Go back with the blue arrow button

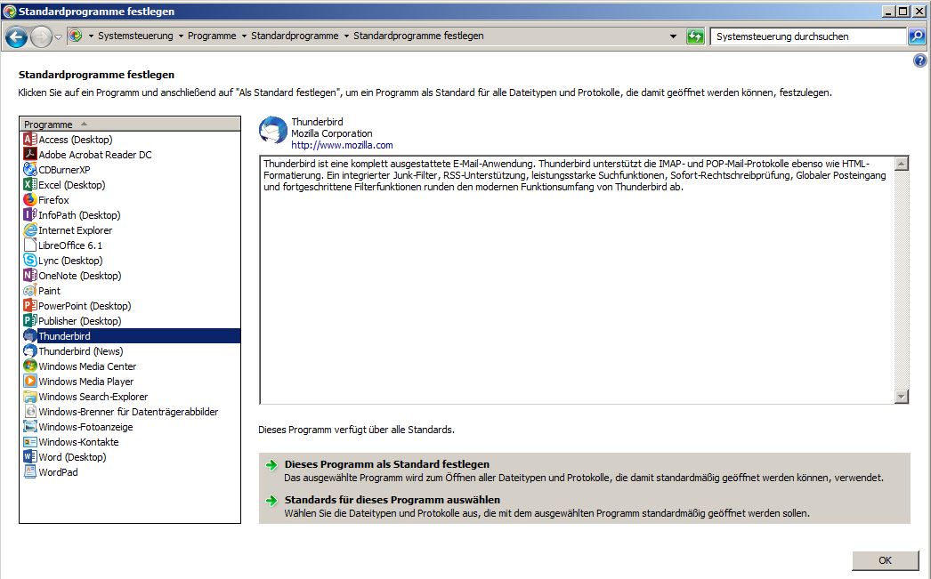click(x=17, y=36)
